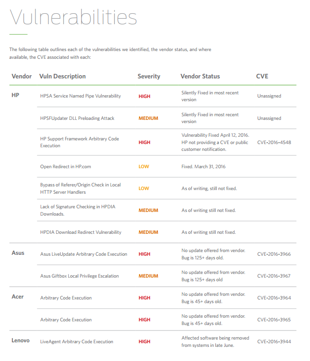Click the CVE column header
This screenshot has width=310, height=361.
click(262, 76)
